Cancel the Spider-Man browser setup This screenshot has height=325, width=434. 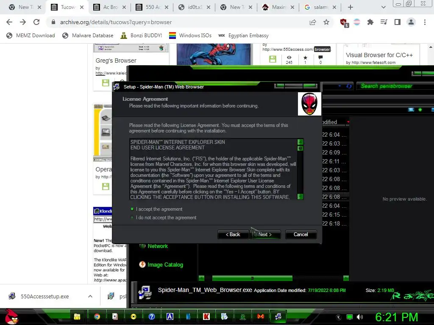301,234
